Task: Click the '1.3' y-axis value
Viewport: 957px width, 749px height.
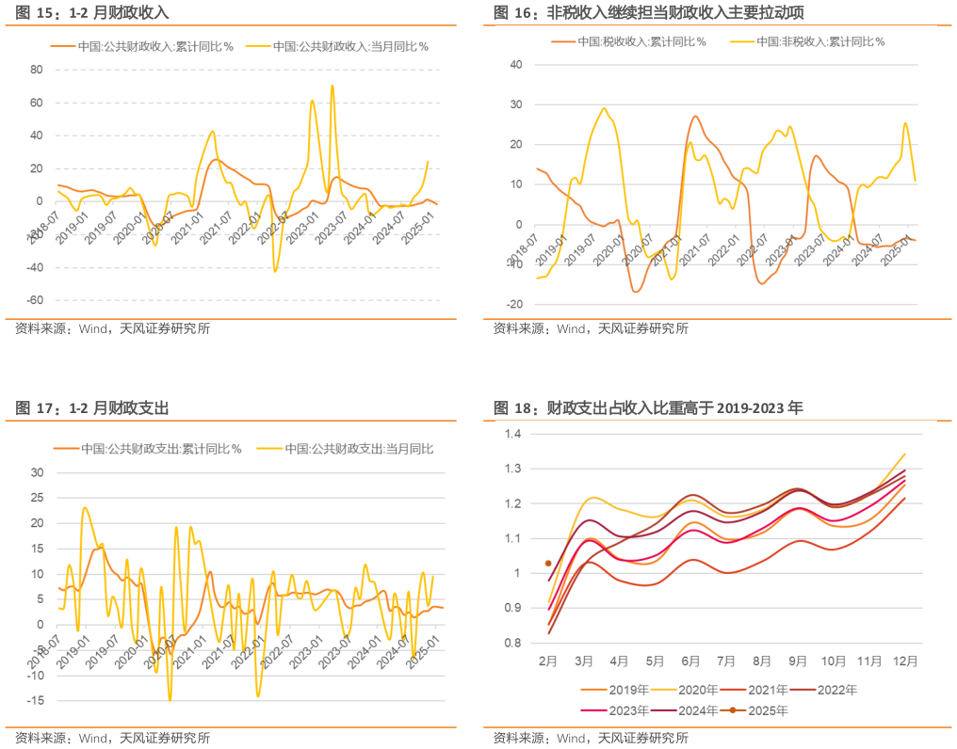Action: pos(512,469)
